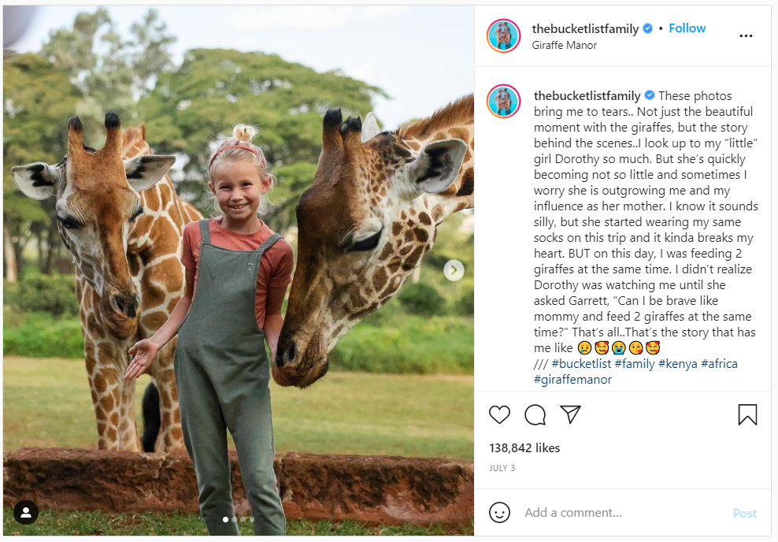Click tagged people icon on photo
Viewport: 778px width, 542px height.
click(x=26, y=513)
